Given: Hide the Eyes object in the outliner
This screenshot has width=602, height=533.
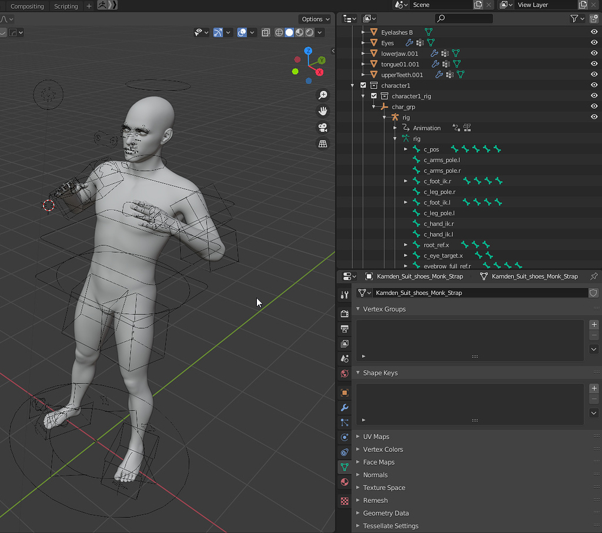Looking at the screenshot, I should pyautogui.click(x=594, y=42).
